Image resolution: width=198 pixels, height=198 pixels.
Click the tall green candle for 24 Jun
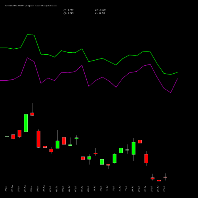tap(26, 123)
